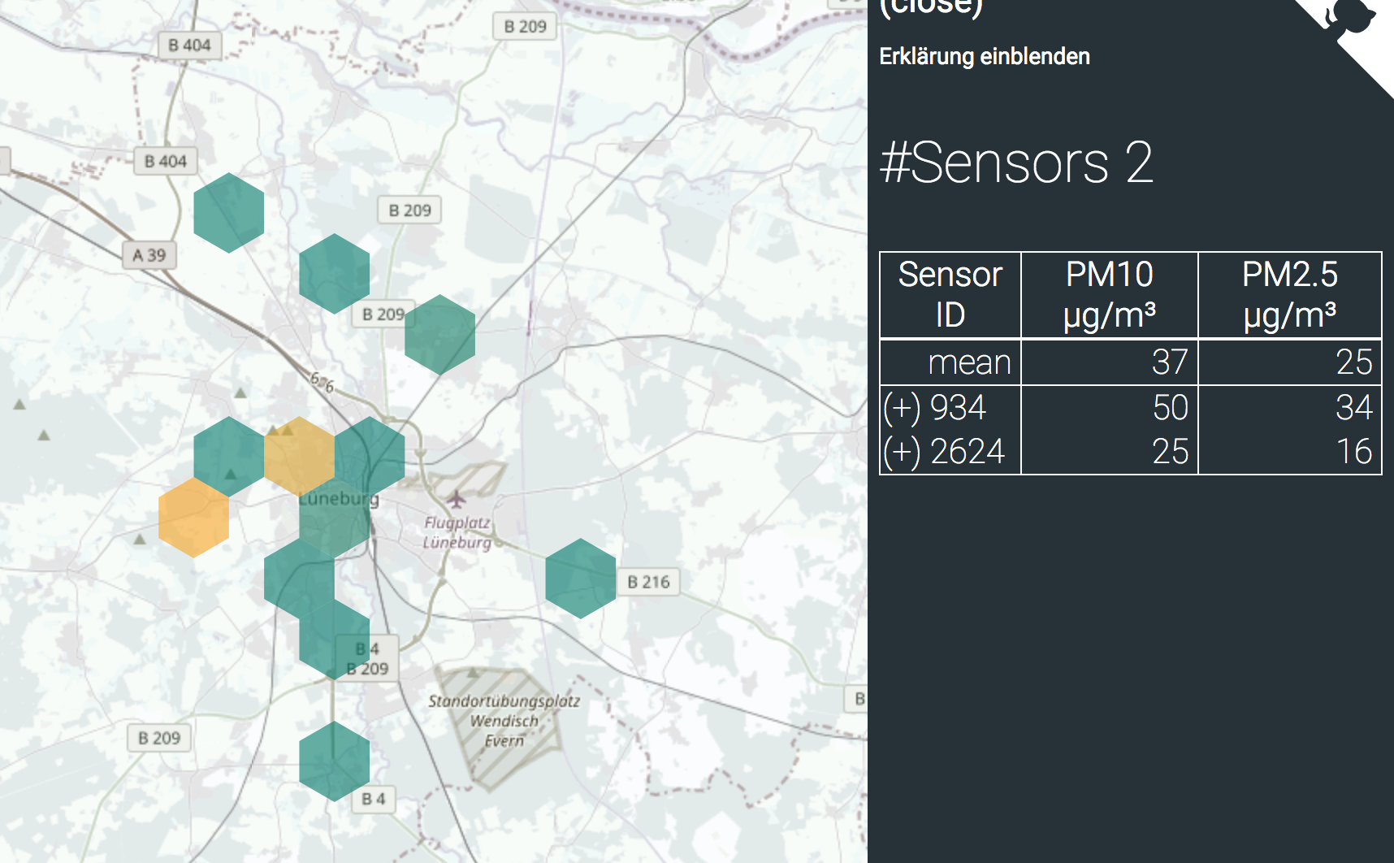Screen dimensions: 1394x863
Task: Open the Erklärung einblenden link
Action: point(985,56)
